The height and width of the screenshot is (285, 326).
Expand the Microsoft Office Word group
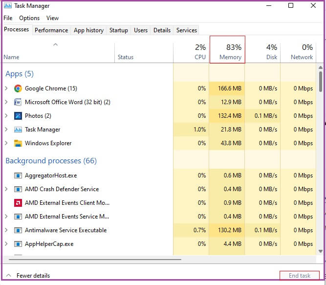coord(6,102)
